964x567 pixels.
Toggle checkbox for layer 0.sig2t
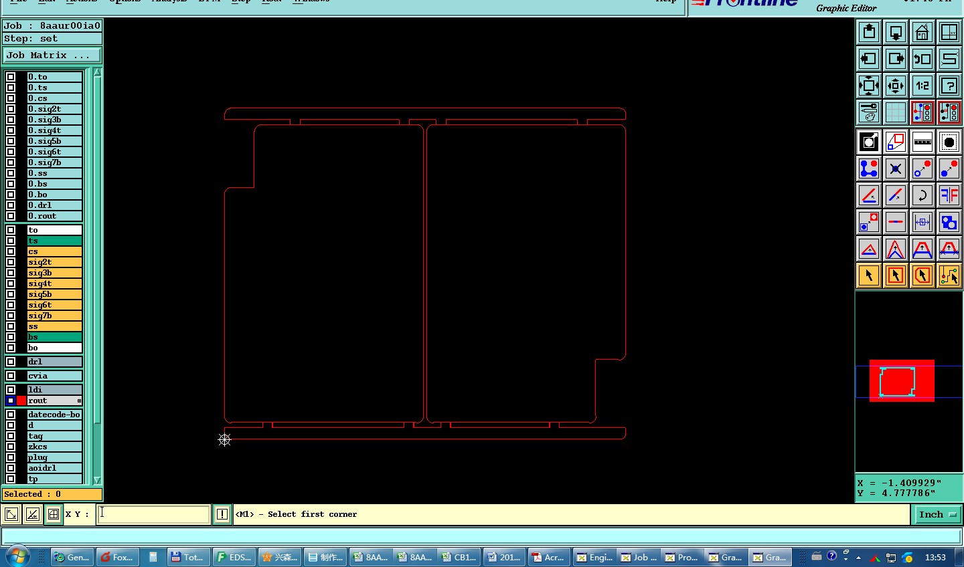(x=11, y=109)
